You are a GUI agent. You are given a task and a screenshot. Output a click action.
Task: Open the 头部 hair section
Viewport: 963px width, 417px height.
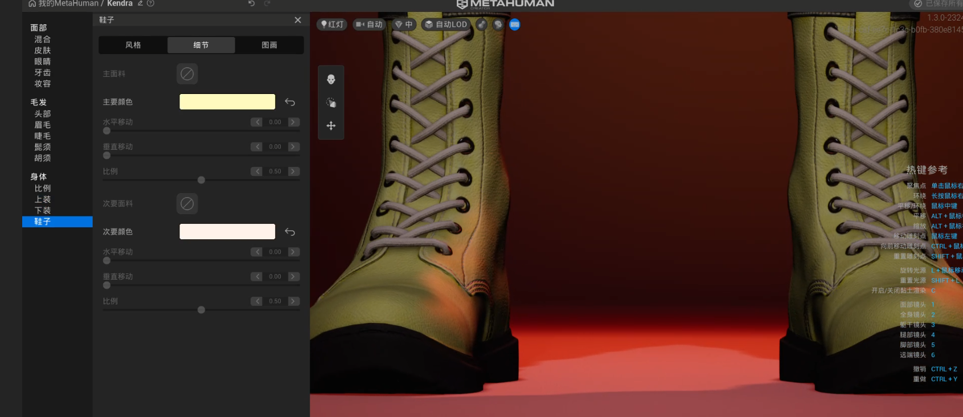click(43, 114)
